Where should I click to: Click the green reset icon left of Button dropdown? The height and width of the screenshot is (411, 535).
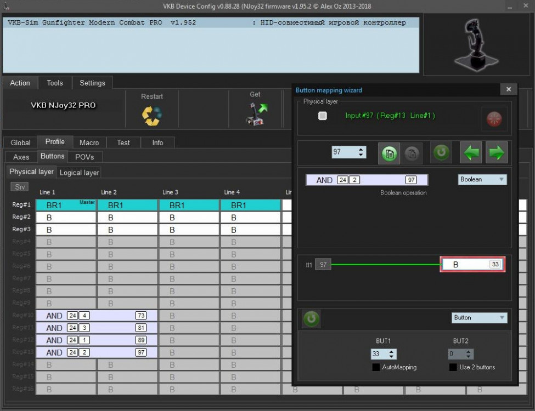tap(311, 319)
